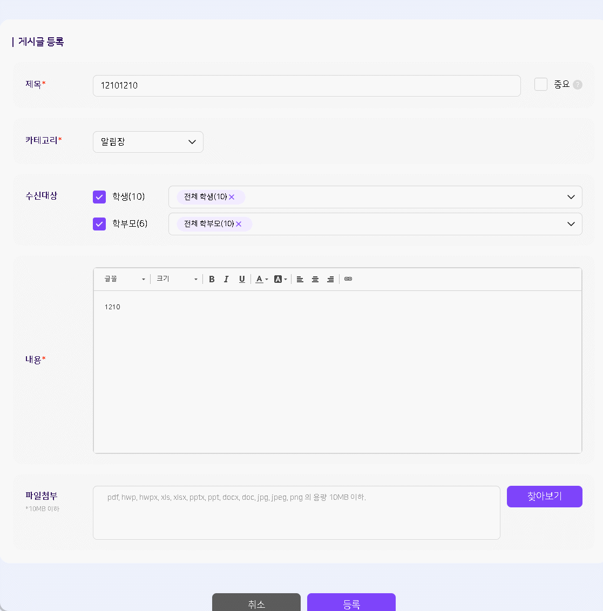The height and width of the screenshot is (611, 603).
Task: Click the 제목 title input field
Action: pyautogui.click(x=306, y=86)
